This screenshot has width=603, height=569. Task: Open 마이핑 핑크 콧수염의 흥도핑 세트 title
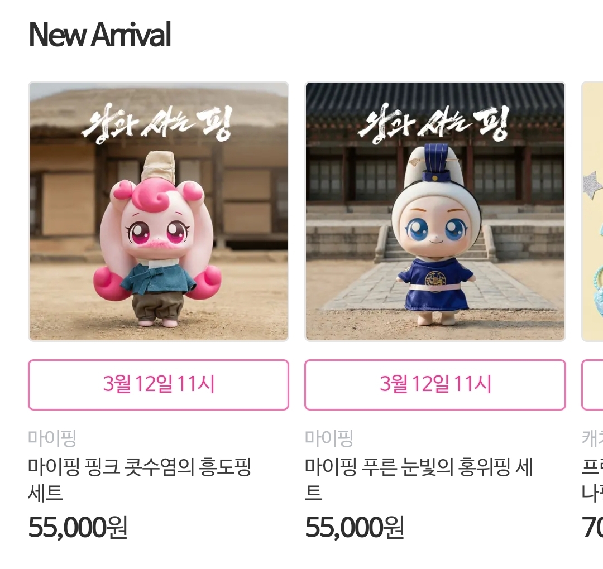(x=140, y=480)
